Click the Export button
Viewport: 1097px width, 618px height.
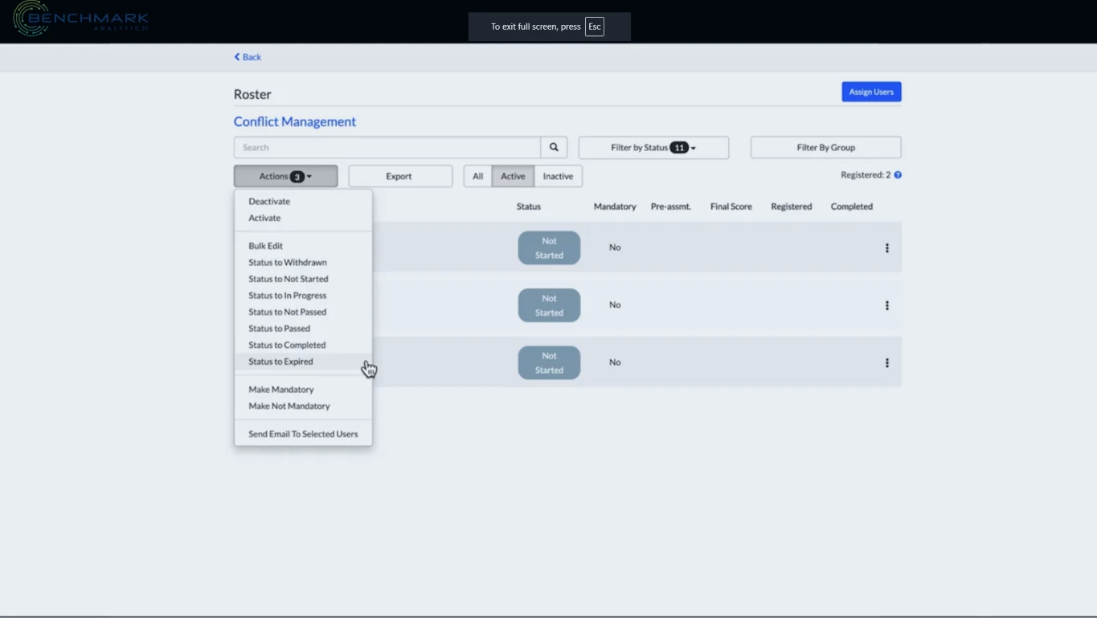click(400, 176)
